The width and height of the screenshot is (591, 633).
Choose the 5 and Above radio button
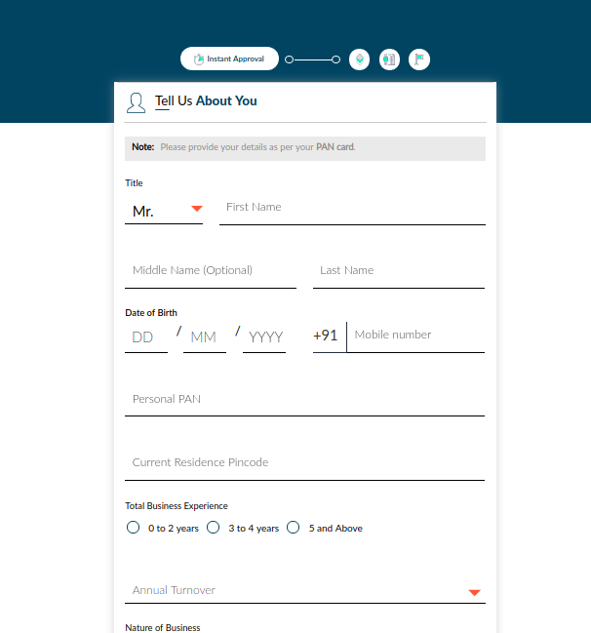tap(293, 528)
